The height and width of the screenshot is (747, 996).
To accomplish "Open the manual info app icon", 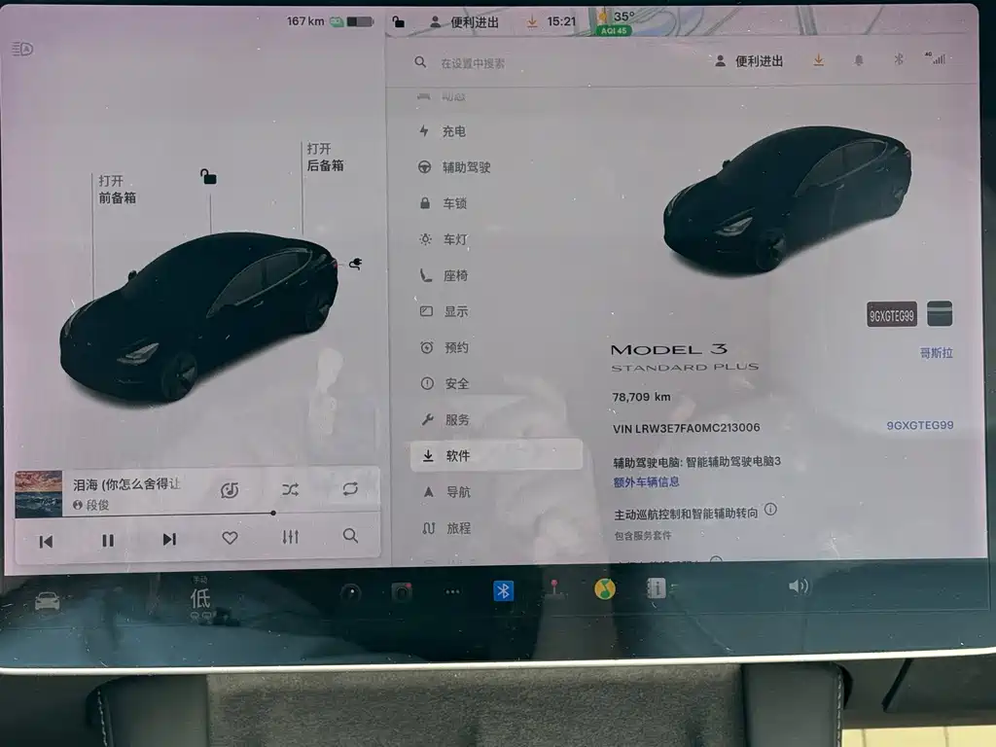I will pos(656,588).
